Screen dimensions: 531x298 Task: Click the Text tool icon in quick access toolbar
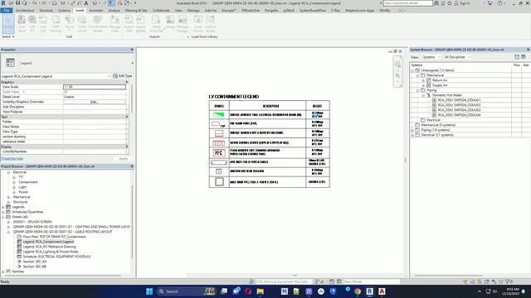coord(86,3)
